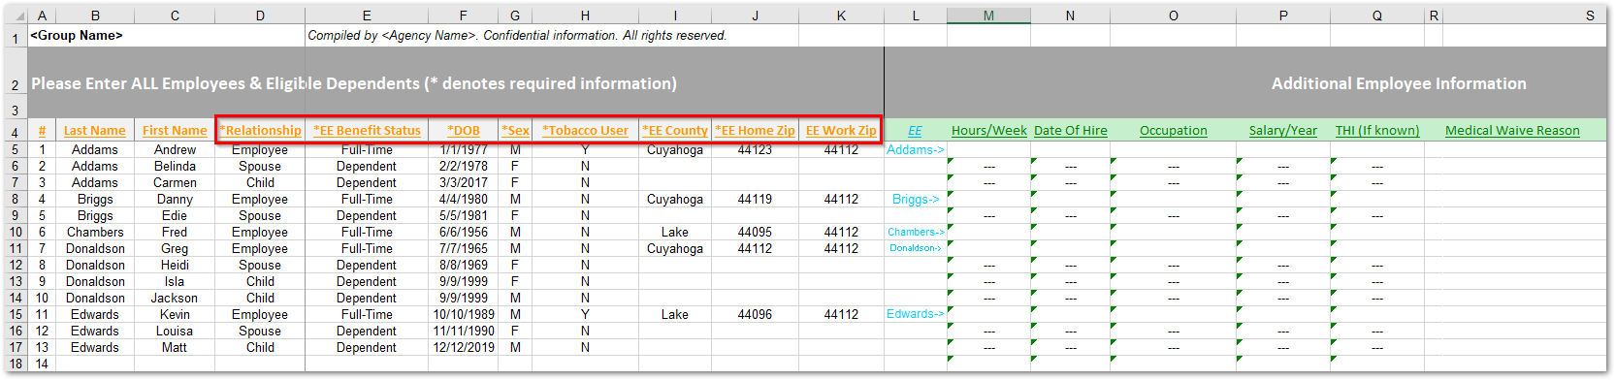Select column M header
Image resolution: width=1615 pixels, height=380 pixels.
coord(988,16)
